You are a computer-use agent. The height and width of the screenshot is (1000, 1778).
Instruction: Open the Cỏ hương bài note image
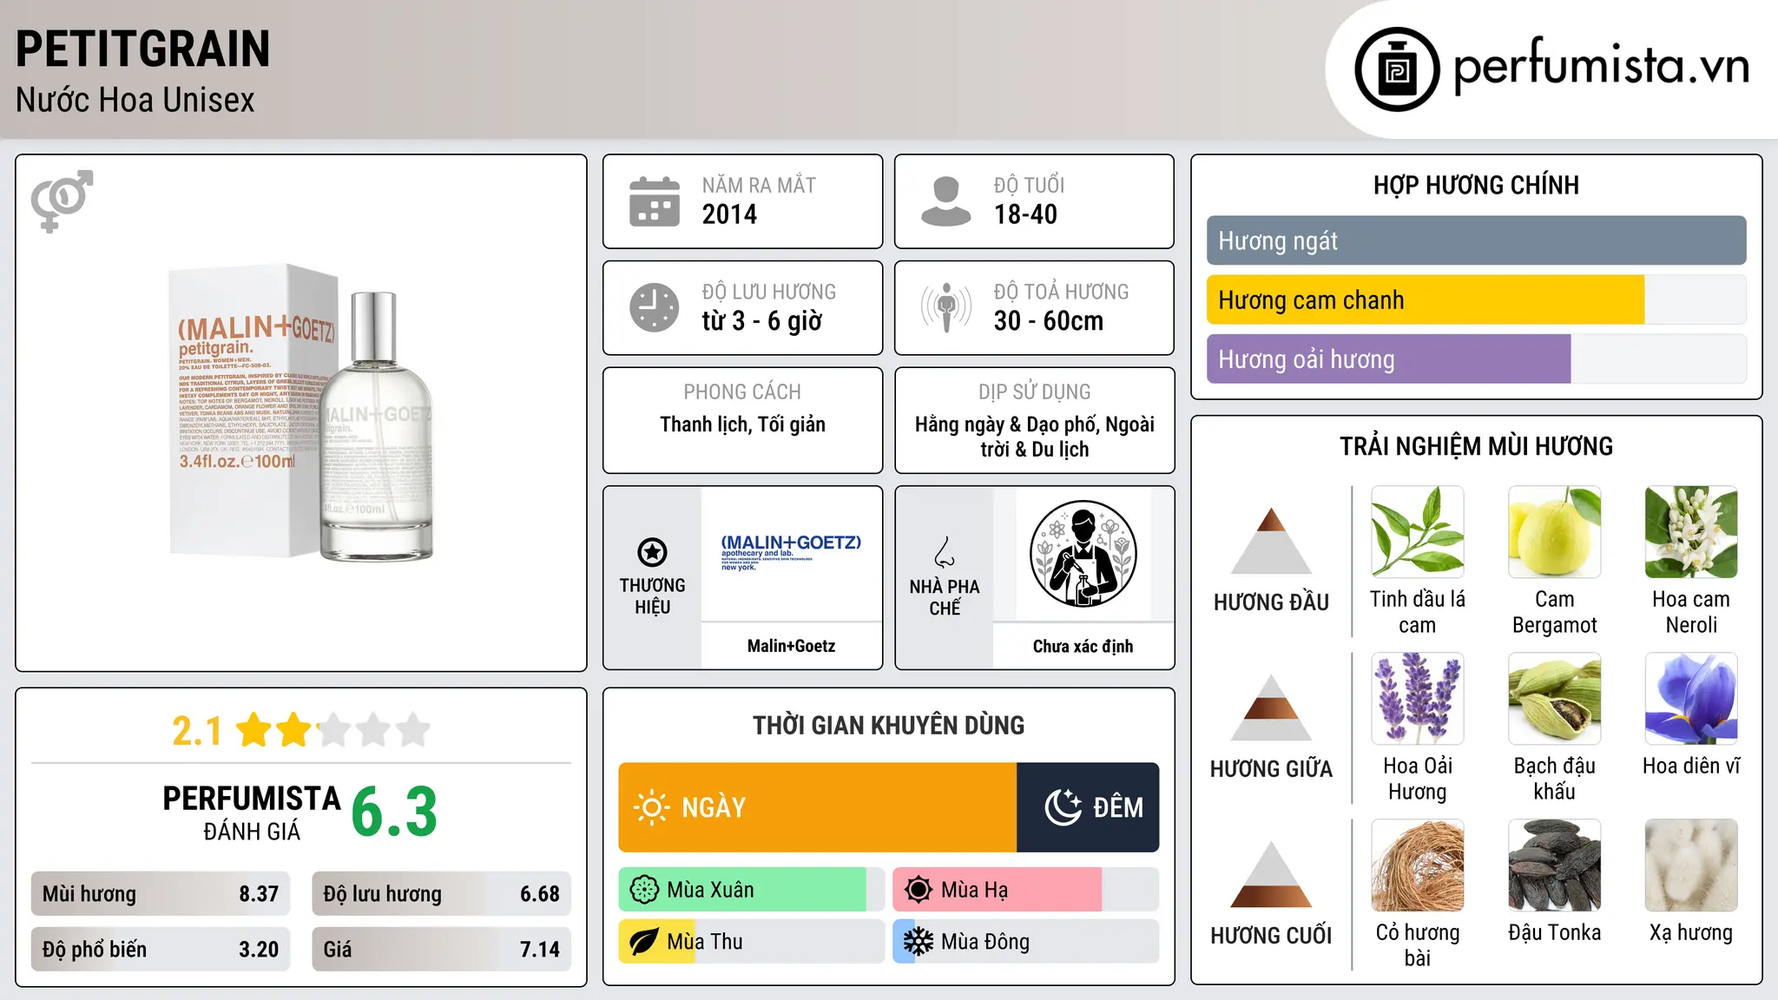[x=1418, y=865]
